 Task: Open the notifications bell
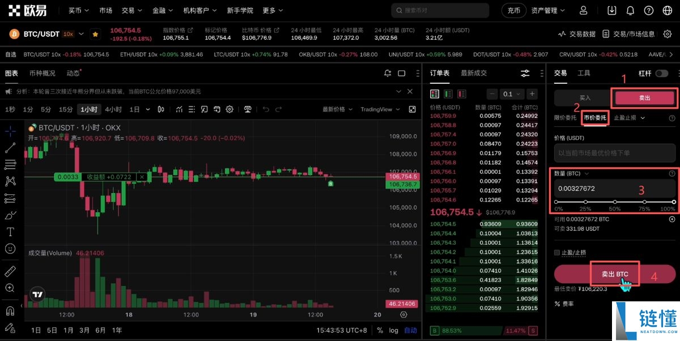630,10
